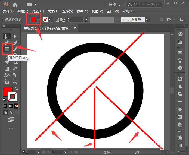Switch paint mode to solid Color
This screenshot has width=189, height=155.
[x=5, y=106]
